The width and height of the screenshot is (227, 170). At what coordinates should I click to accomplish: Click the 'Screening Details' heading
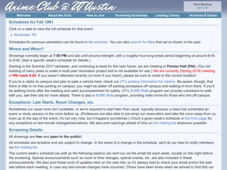coord(26,130)
